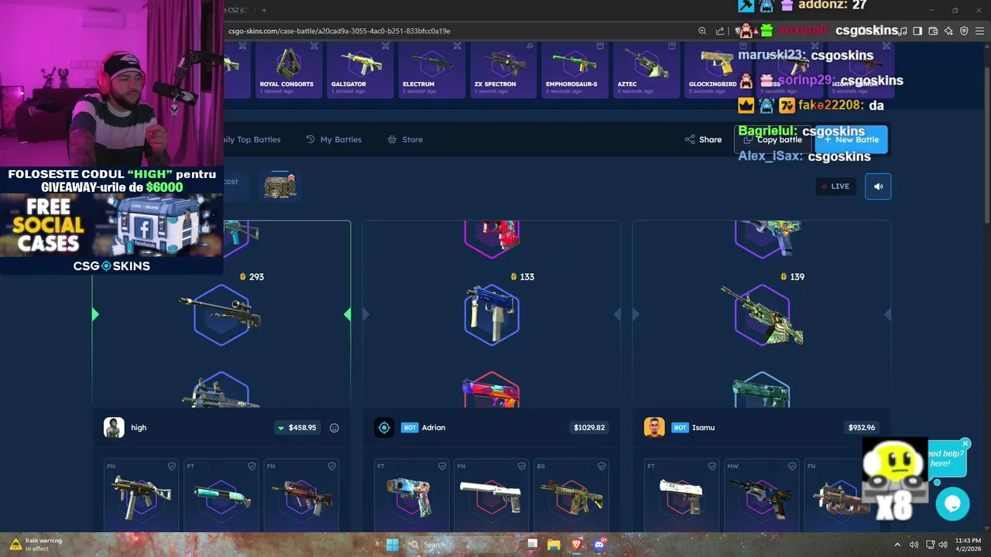Click the 293 coin value in high's column
Image resolution: width=991 pixels, height=557 pixels.
coord(252,277)
